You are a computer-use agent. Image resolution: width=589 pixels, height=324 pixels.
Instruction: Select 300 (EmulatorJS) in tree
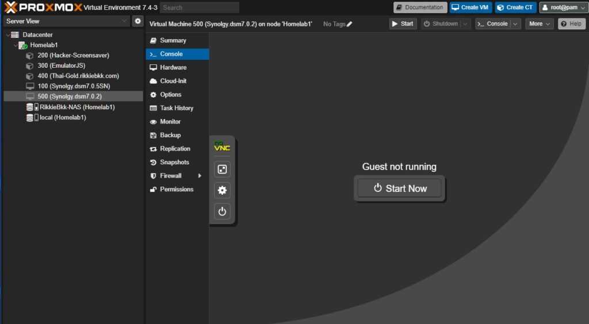pyautogui.click(x=73, y=65)
